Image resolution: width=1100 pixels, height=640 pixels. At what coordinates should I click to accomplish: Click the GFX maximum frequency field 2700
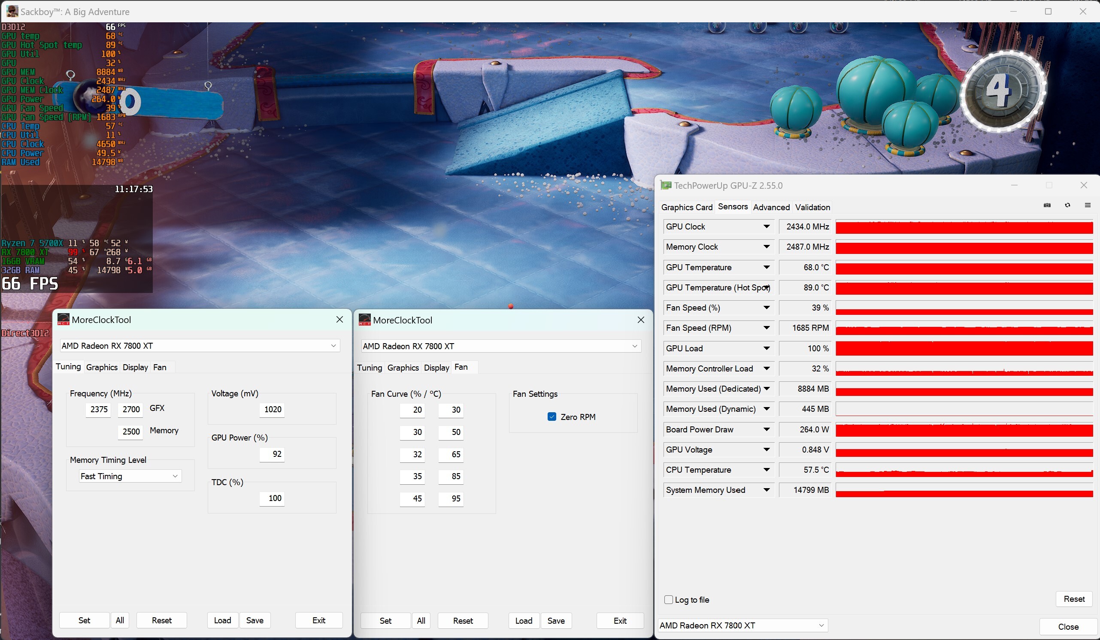coord(130,409)
